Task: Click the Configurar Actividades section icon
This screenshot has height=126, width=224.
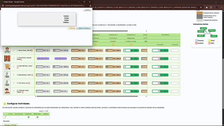Action: click(5, 104)
